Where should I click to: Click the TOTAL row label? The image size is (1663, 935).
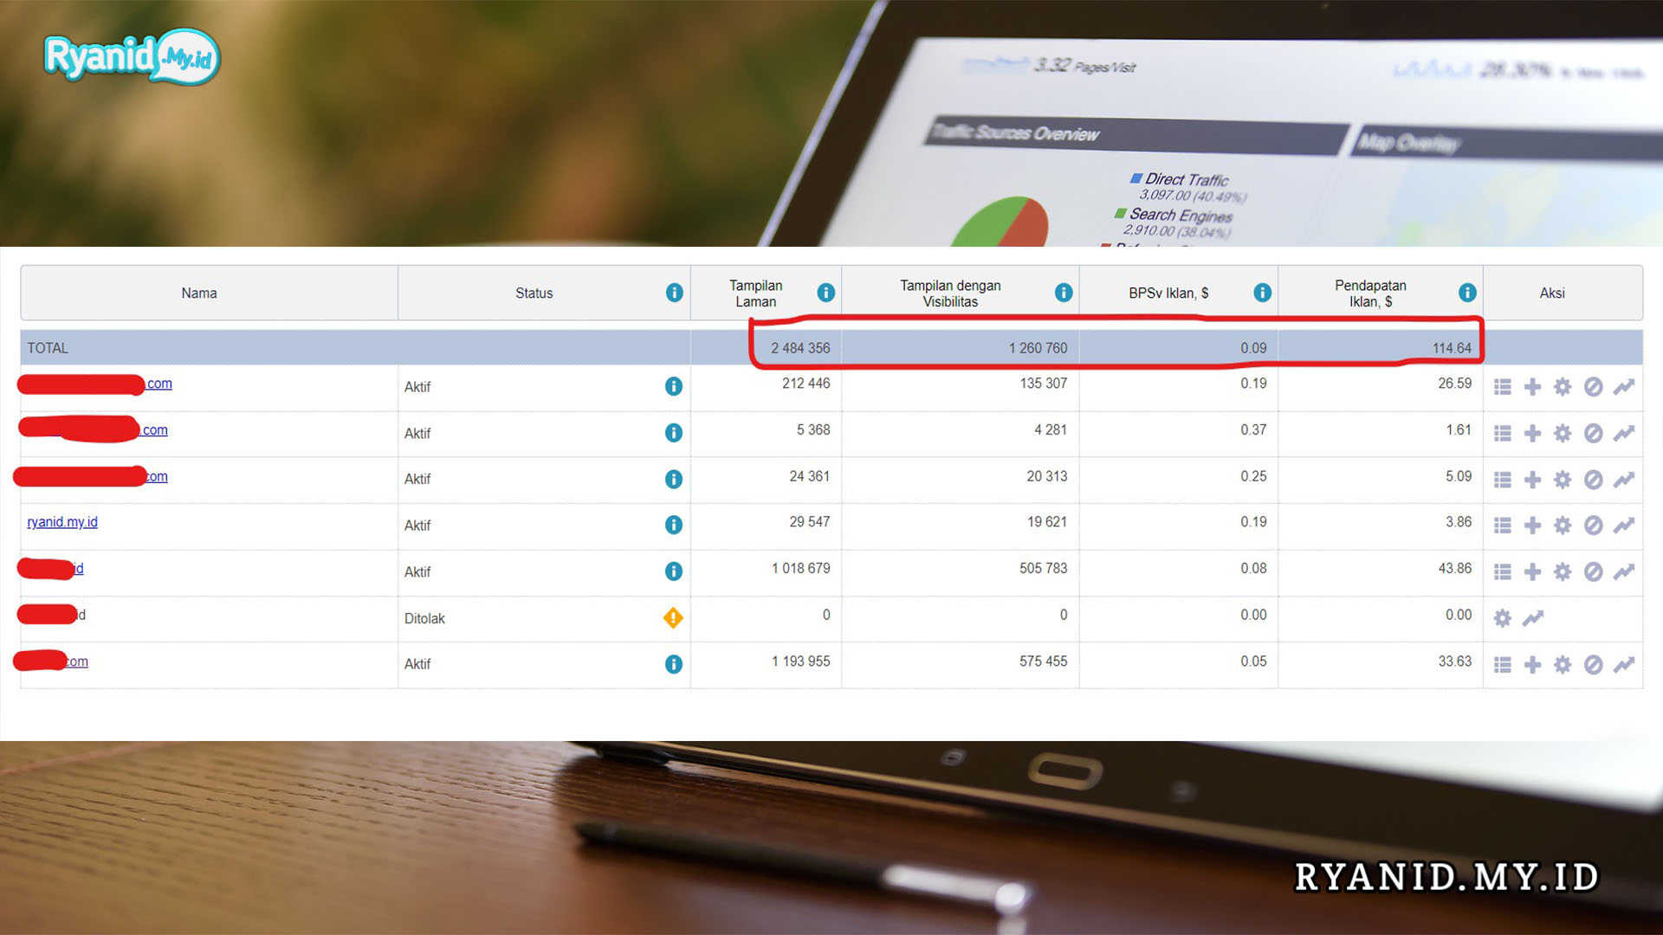pyautogui.click(x=48, y=348)
